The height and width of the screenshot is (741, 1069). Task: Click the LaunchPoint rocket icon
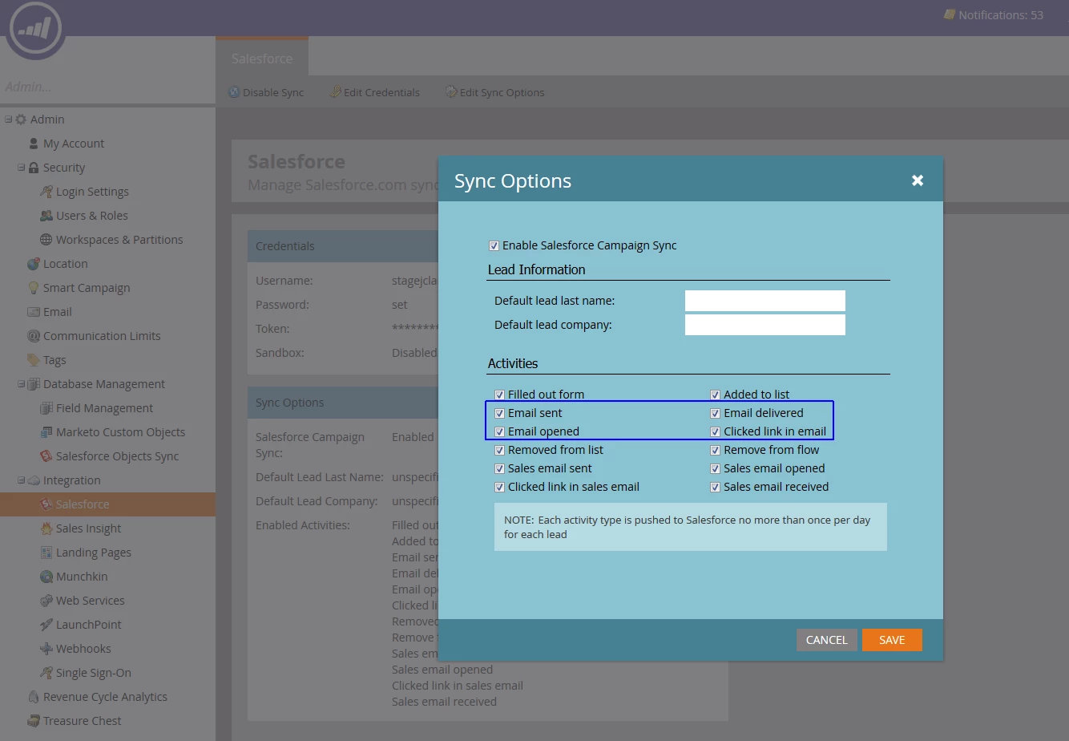(x=46, y=625)
